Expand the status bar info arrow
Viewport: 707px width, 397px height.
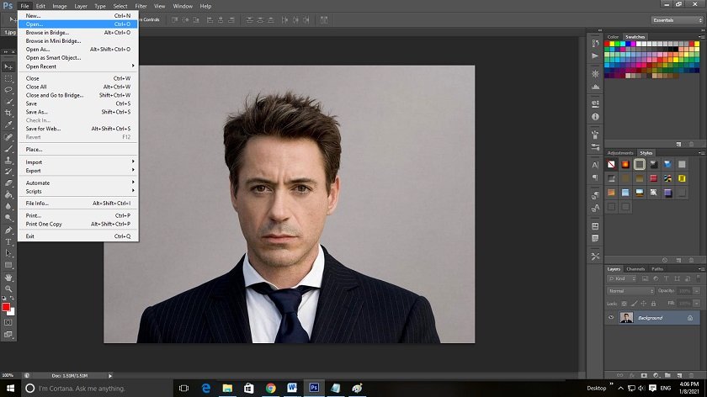(x=110, y=375)
